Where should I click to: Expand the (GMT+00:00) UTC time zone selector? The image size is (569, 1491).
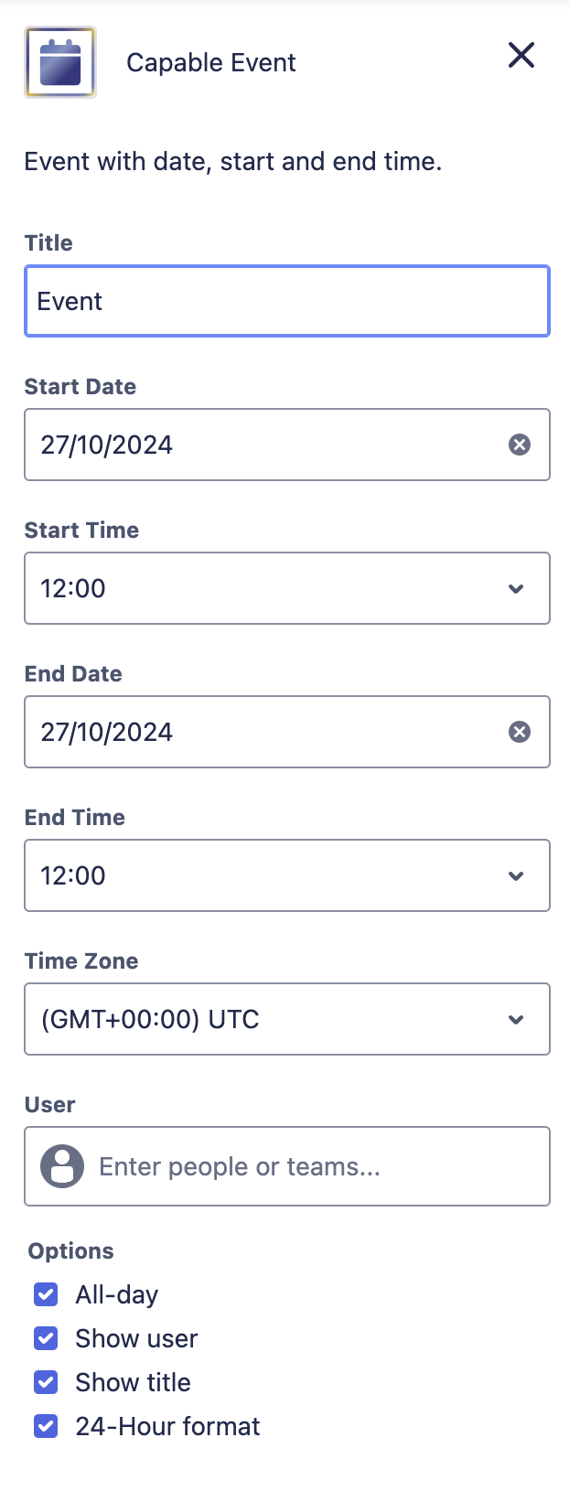[287, 1019]
